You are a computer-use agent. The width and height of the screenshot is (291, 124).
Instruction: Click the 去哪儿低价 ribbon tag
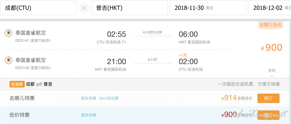[271, 25]
